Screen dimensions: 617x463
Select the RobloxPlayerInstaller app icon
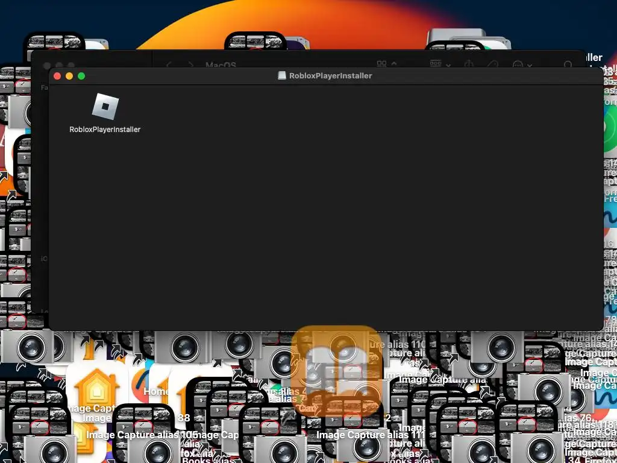[x=105, y=106]
